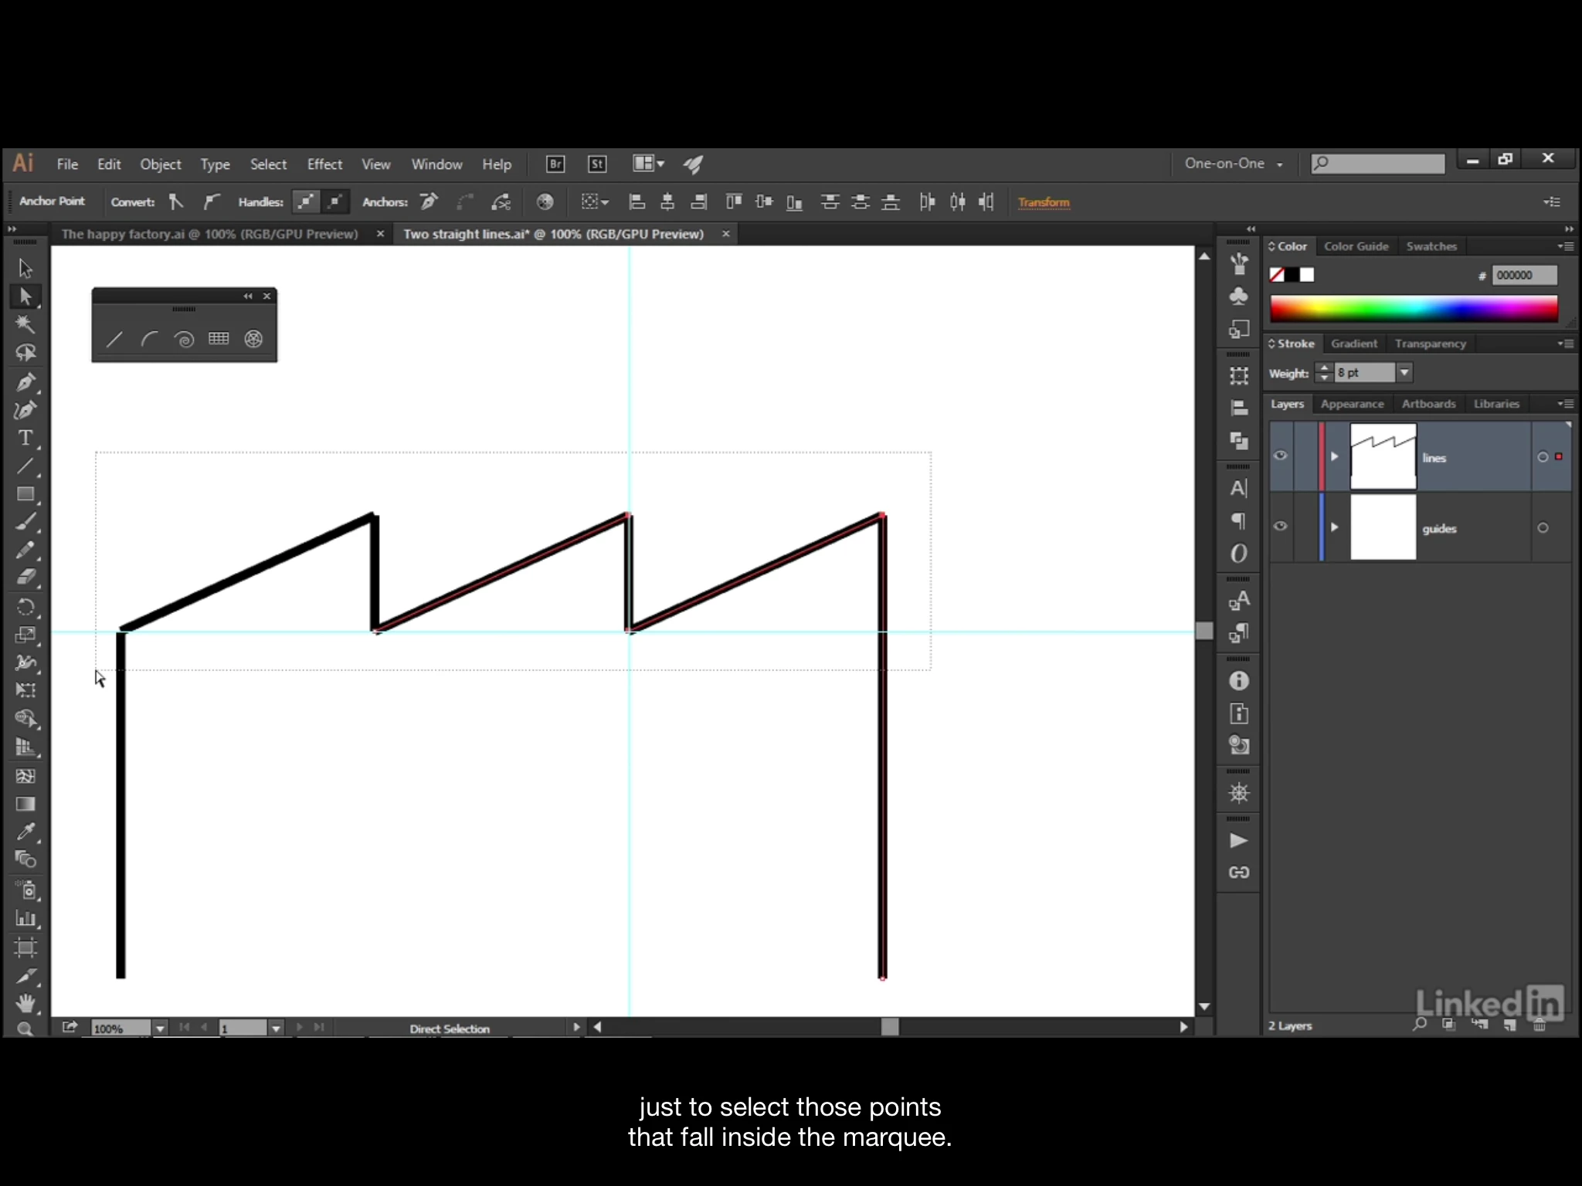Switch to the Swatches panel tab
Screen dimensions: 1582x1186
pyautogui.click(x=1431, y=246)
